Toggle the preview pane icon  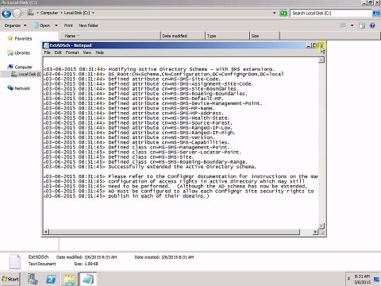(362, 25)
